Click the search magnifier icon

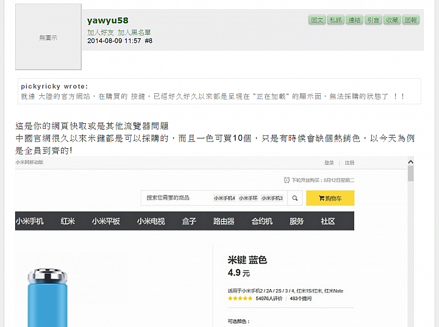tap(295, 198)
